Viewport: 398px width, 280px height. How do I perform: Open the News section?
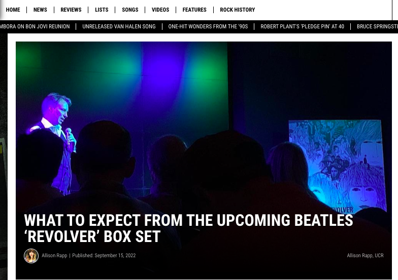coord(40,10)
